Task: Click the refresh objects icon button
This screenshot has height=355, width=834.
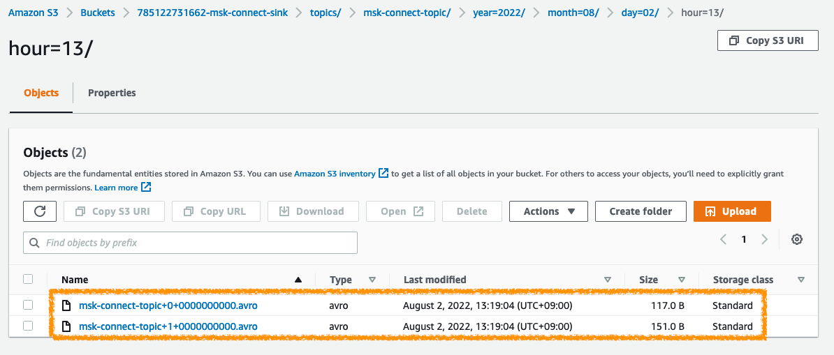Action: [x=40, y=211]
